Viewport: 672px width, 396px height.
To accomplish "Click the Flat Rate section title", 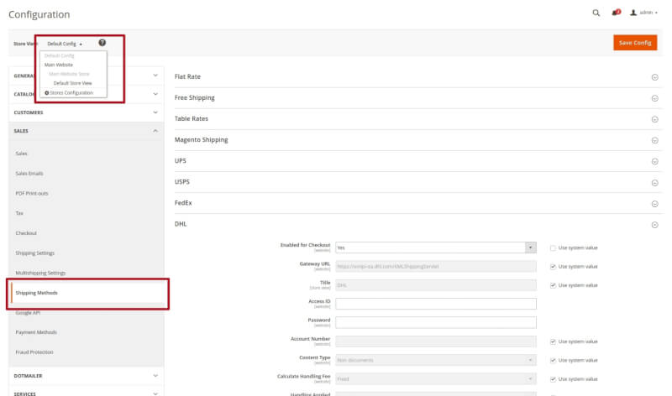I will (x=187, y=76).
